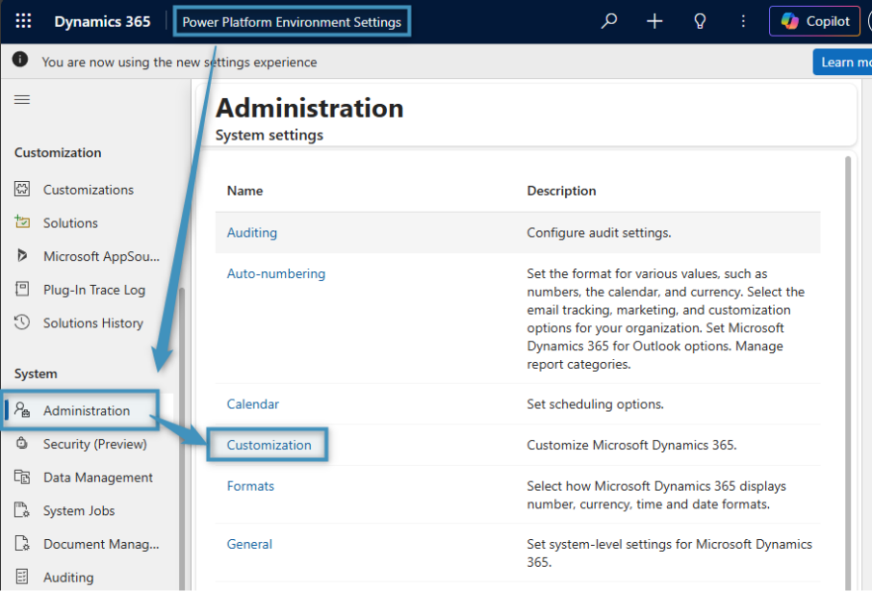Click the General settings link
Screen dimensions: 872x592
249,544
